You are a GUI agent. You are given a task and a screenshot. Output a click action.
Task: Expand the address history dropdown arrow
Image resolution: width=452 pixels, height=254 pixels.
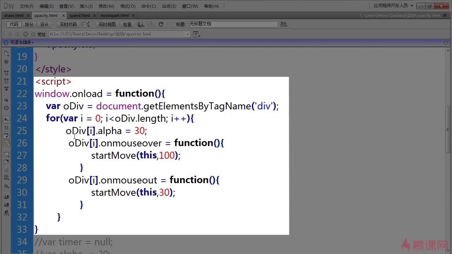coord(188,34)
